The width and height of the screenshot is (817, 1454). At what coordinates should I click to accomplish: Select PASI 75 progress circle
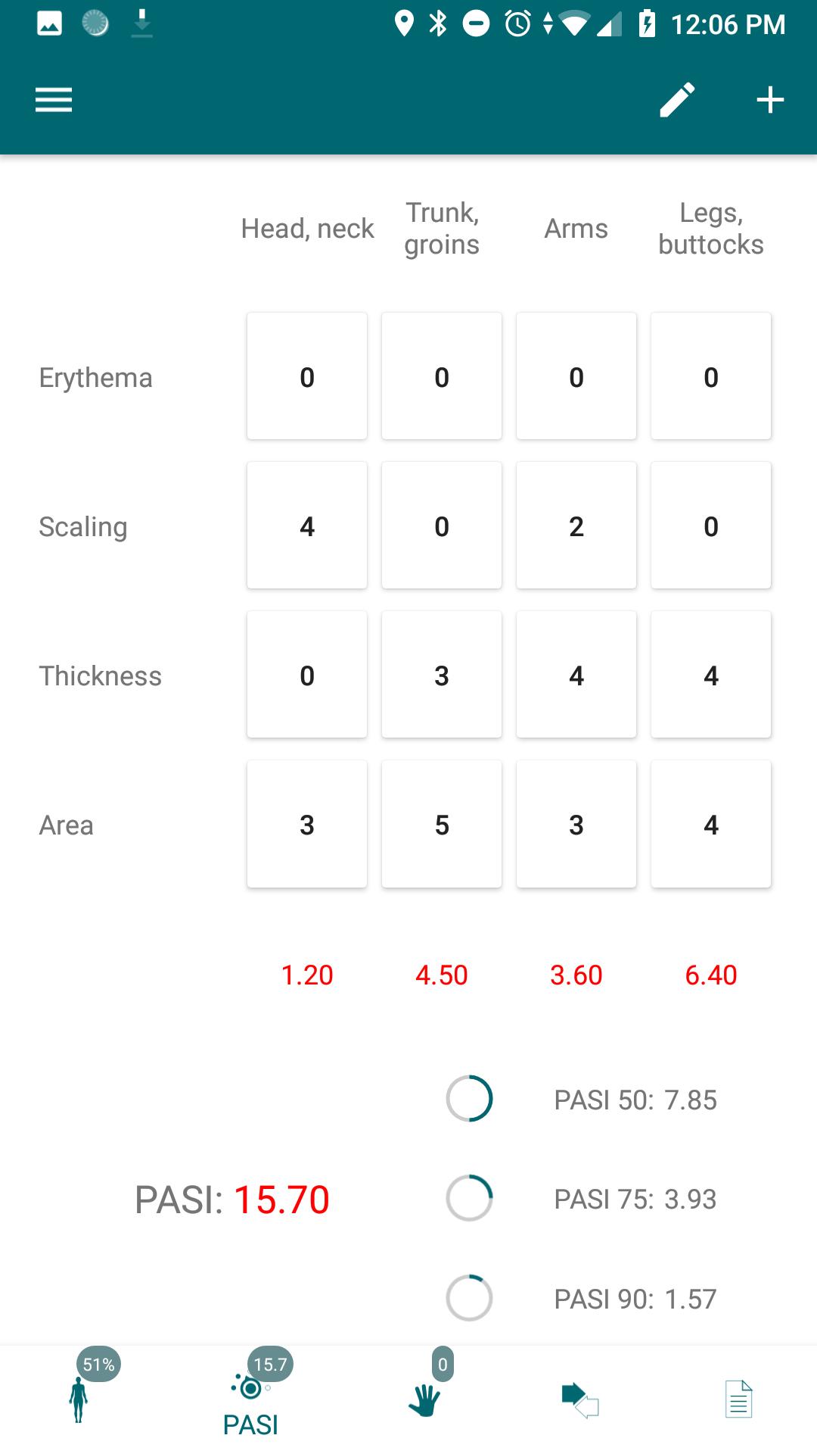(x=470, y=1198)
